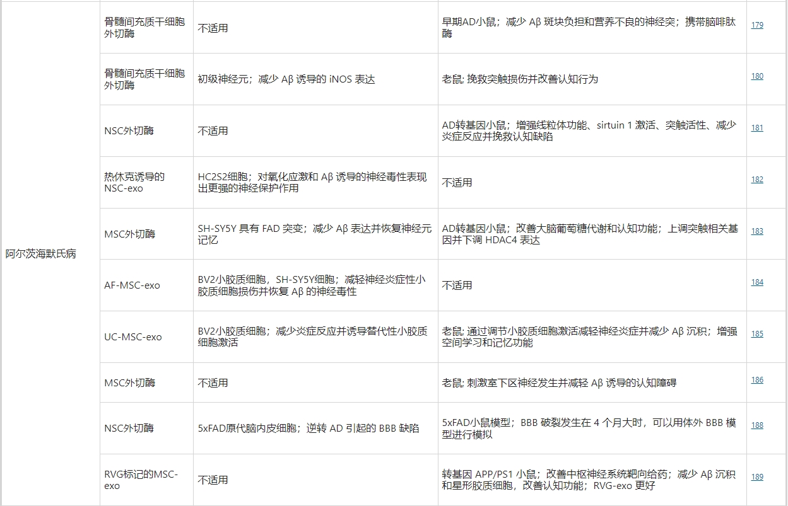Open reference link 183
Image resolution: width=788 pixels, height=506 pixels.
[756, 231]
